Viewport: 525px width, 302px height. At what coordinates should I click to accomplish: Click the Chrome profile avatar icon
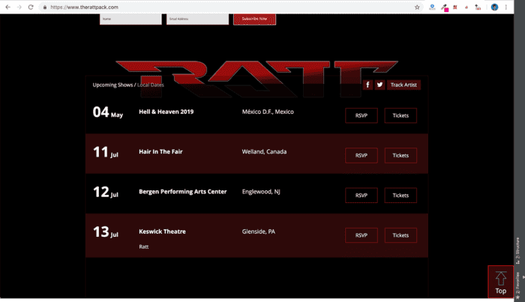(495, 7)
